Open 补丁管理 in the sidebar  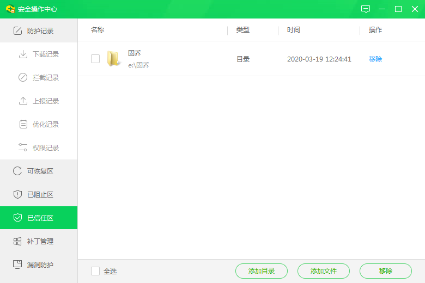39,241
